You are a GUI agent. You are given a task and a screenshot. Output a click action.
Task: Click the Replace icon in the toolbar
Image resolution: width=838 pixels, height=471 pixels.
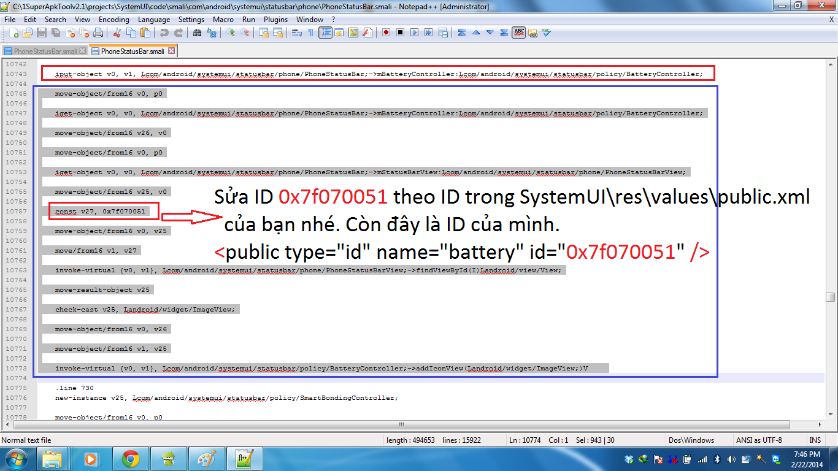point(211,33)
